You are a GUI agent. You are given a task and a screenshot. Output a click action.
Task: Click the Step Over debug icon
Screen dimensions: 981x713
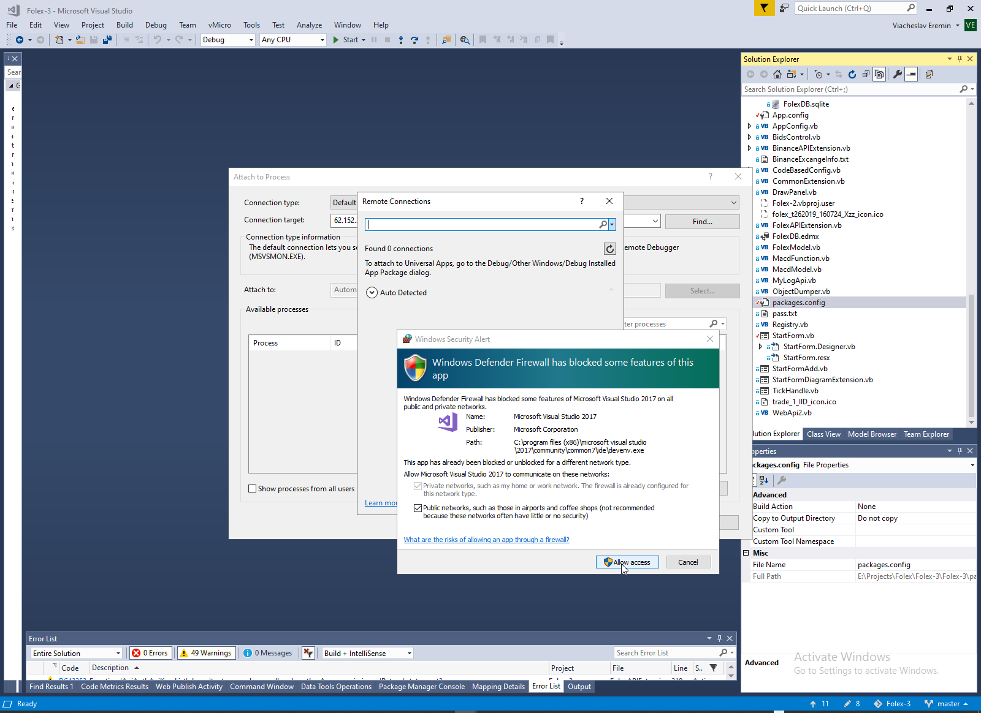(x=414, y=40)
